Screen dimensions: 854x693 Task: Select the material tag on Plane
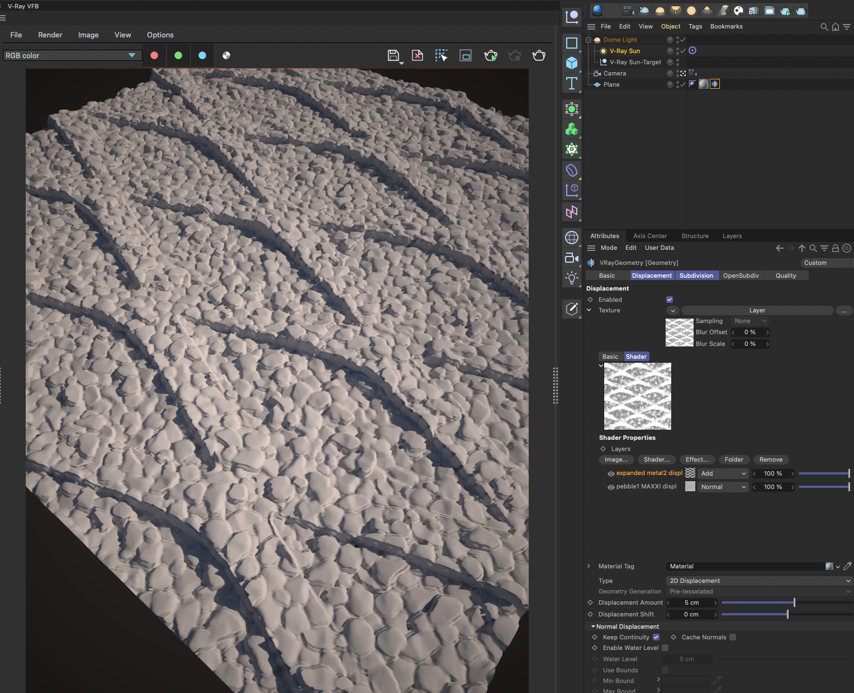(704, 84)
